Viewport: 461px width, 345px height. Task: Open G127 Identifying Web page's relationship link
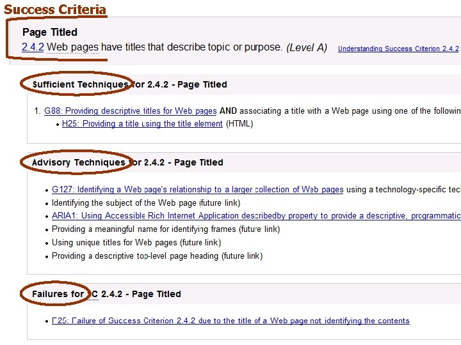[198, 190]
